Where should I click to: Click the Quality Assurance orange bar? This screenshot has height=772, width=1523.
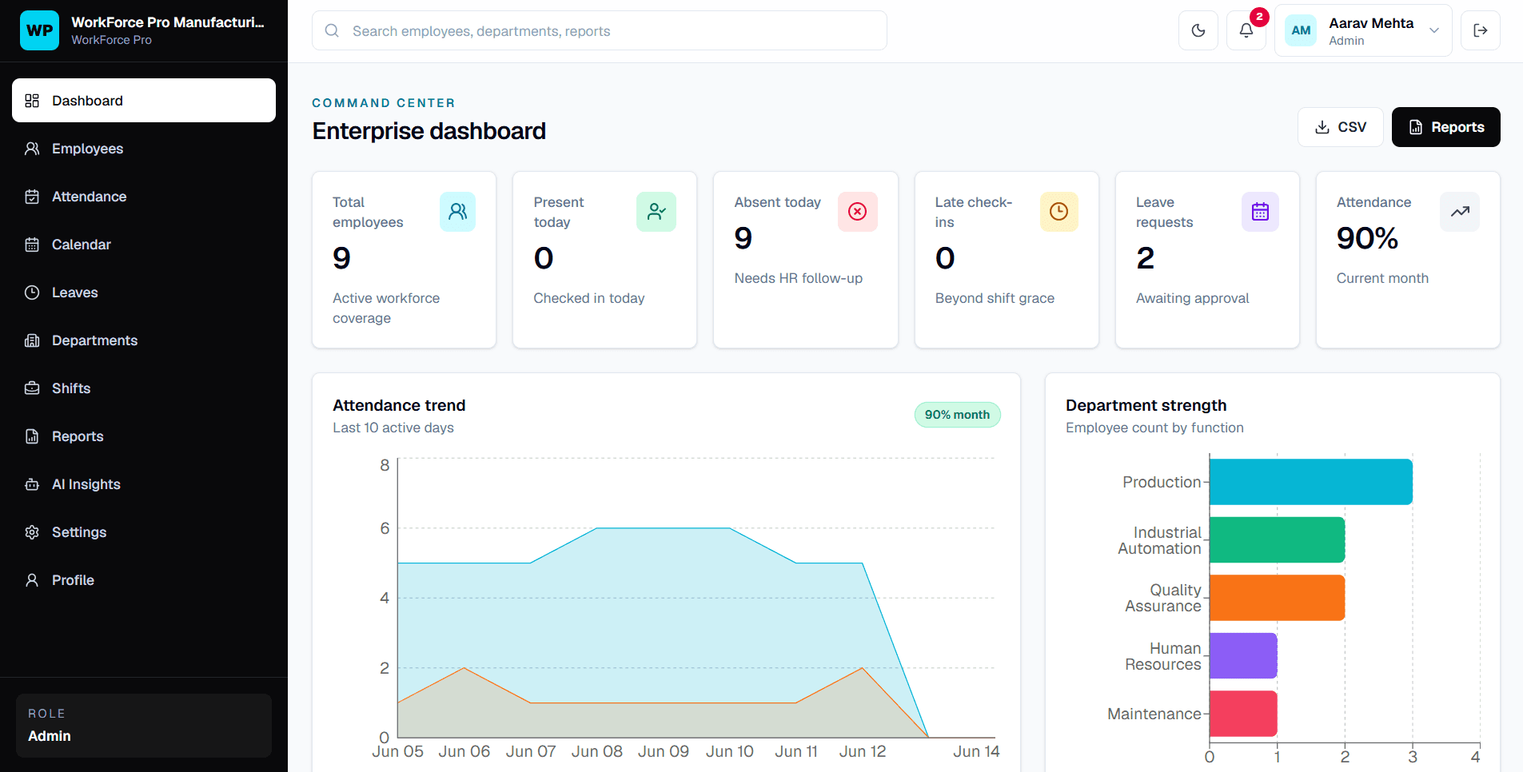pos(1277,598)
